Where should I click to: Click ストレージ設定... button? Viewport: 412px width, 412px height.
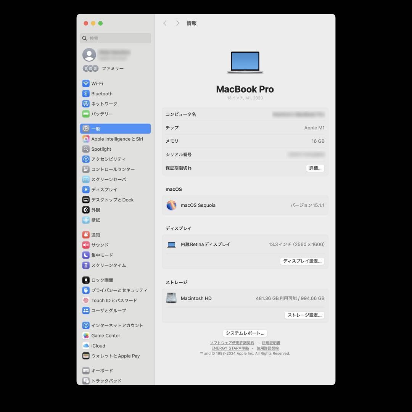304,315
